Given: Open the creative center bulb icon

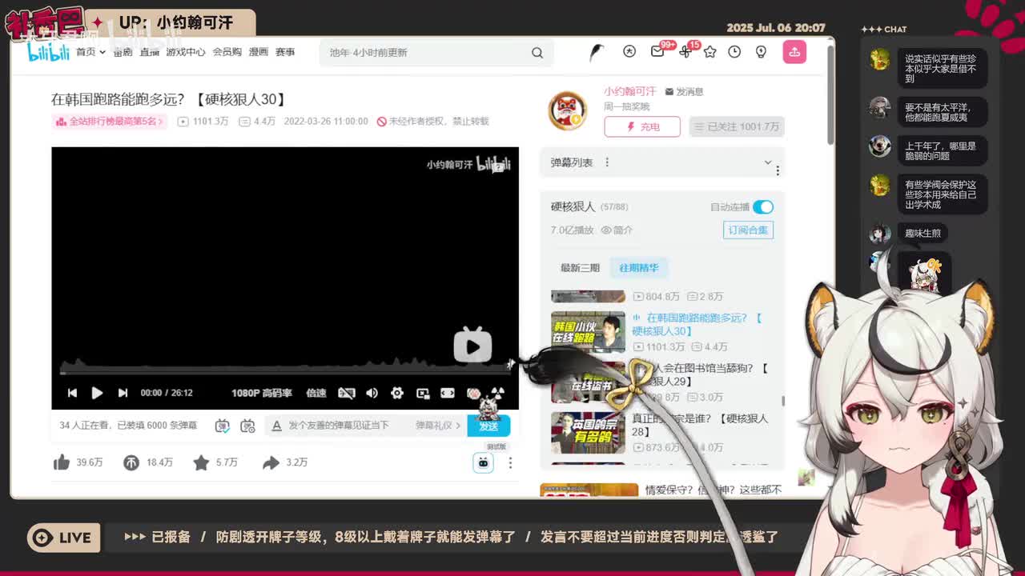Looking at the screenshot, I should [x=761, y=51].
